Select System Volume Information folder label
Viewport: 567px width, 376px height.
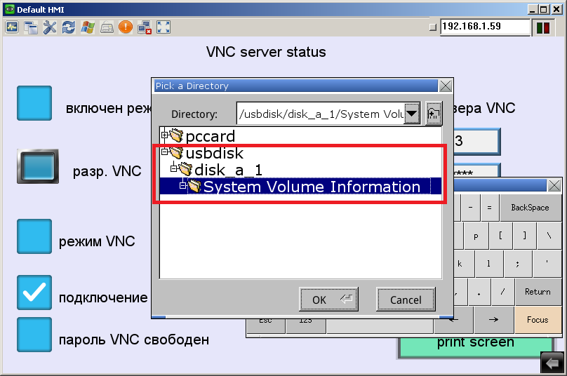pos(312,187)
